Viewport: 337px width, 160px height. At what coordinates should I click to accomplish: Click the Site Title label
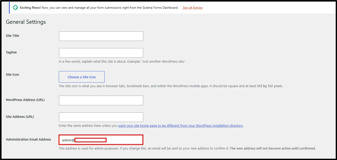[x=13, y=36]
